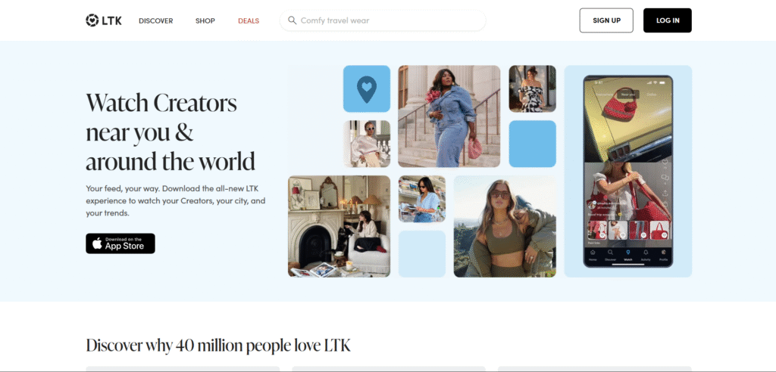The image size is (776, 372).
Task: Focus the Comfy travel wear search field
Action: pyautogui.click(x=383, y=20)
